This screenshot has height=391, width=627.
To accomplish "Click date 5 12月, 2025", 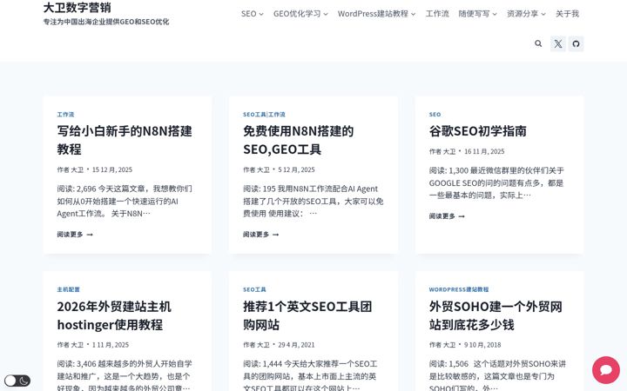I will pyautogui.click(x=296, y=169).
